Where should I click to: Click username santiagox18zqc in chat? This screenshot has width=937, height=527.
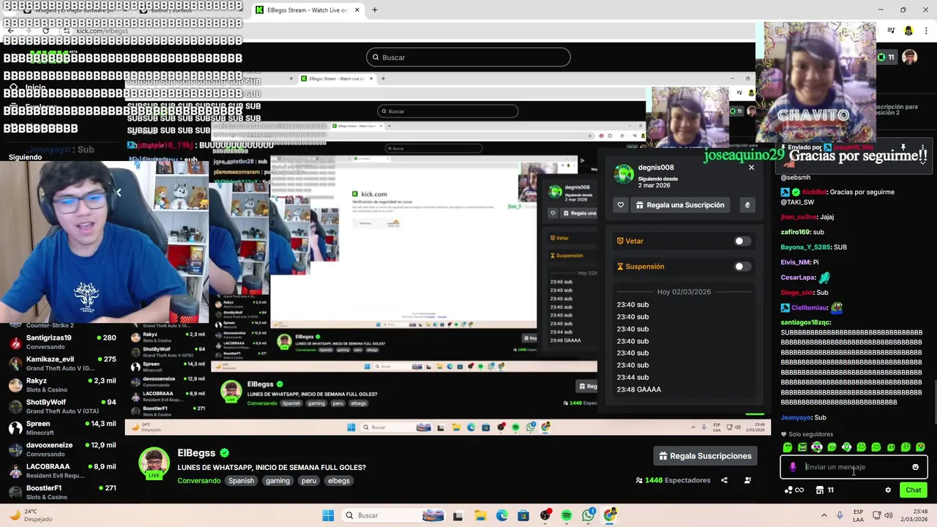805,322
